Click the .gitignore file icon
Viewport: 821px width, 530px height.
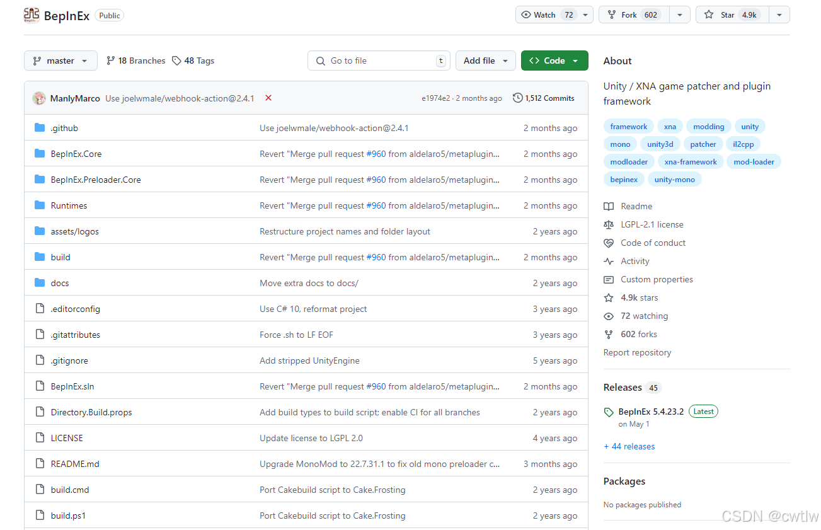click(x=40, y=360)
